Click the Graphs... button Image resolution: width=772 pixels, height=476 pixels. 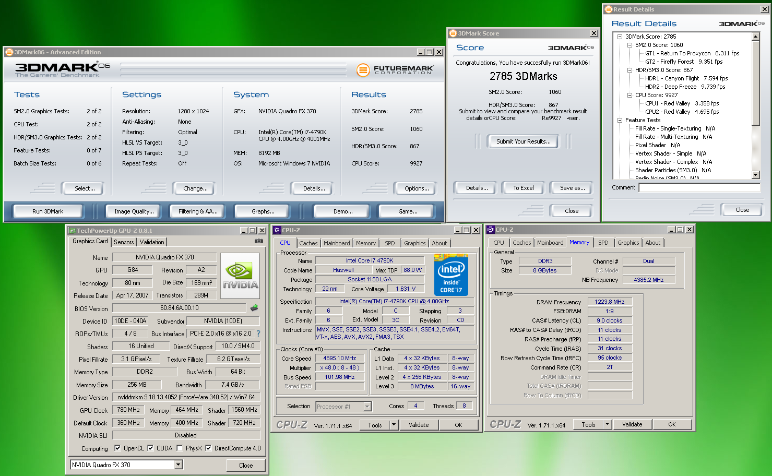click(263, 211)
